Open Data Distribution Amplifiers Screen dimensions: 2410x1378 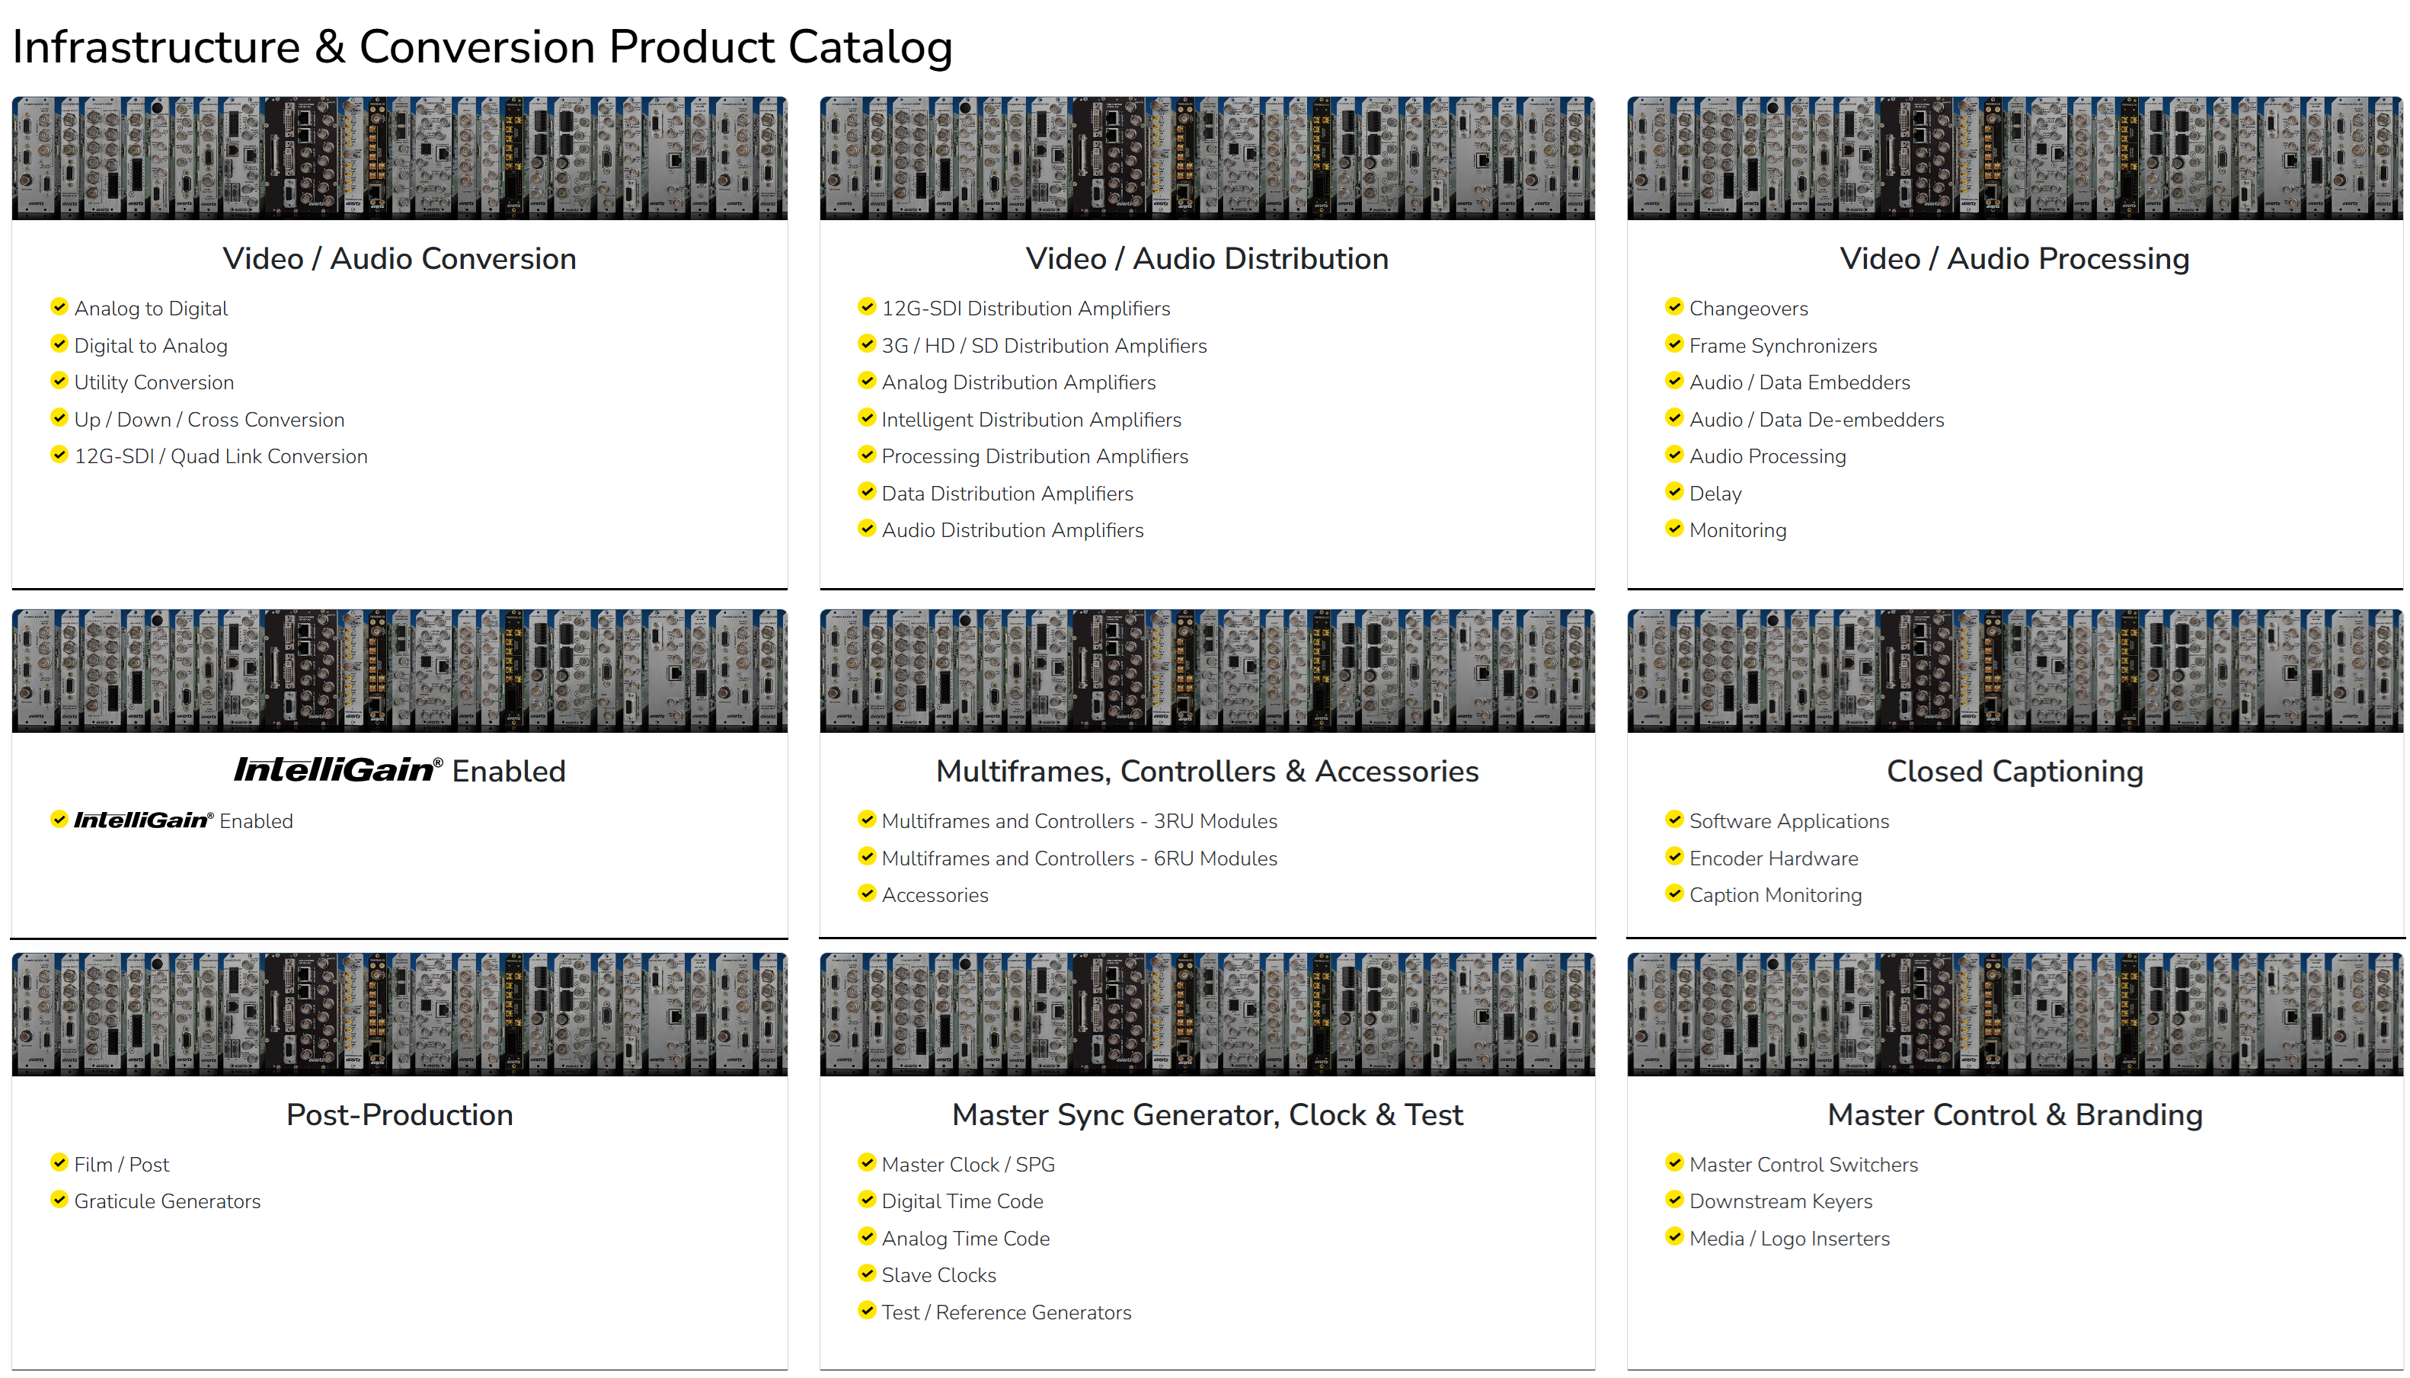(x=1007, y=493)
